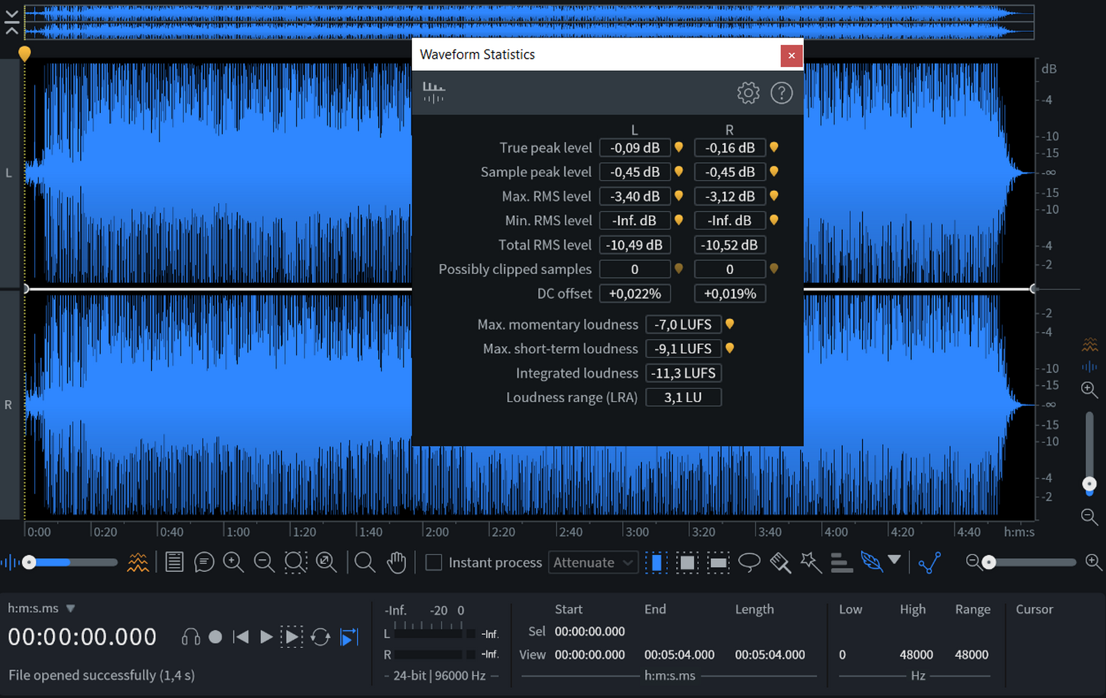Enable the Instant process checkbox
The height and width of the screenshot is (698, 1106).
click(434, 563)
